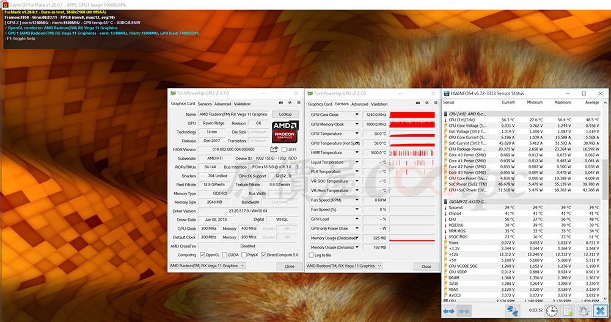Open the hamburger menu in Sensors GPU-Z window
This screenshot has height=322, width=611.
click(436, 102)
